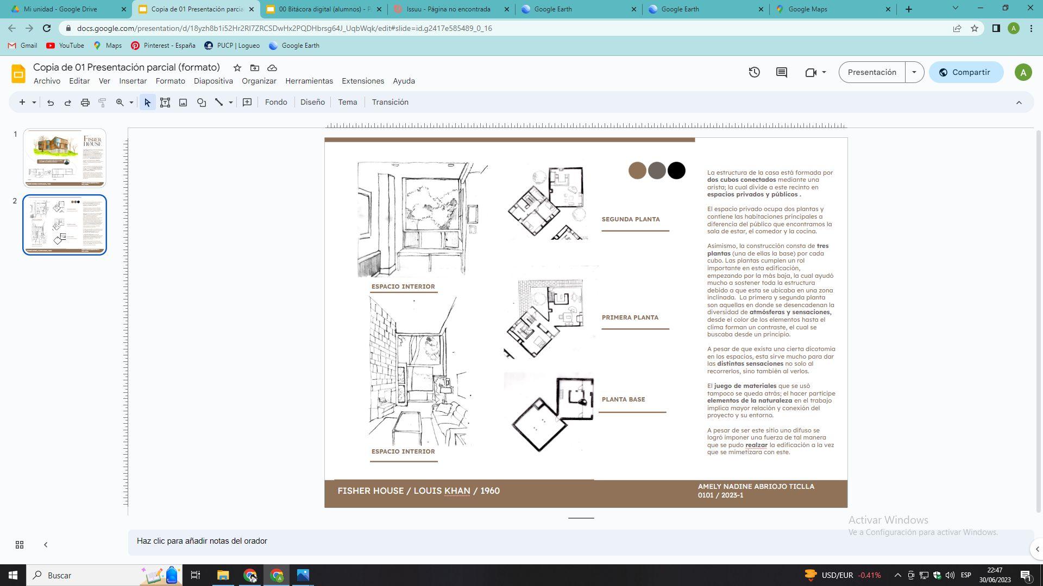This screenshot has width=1043, height=586.
Task: Insert an image from the toolbar
Action: tap(183, 103)
